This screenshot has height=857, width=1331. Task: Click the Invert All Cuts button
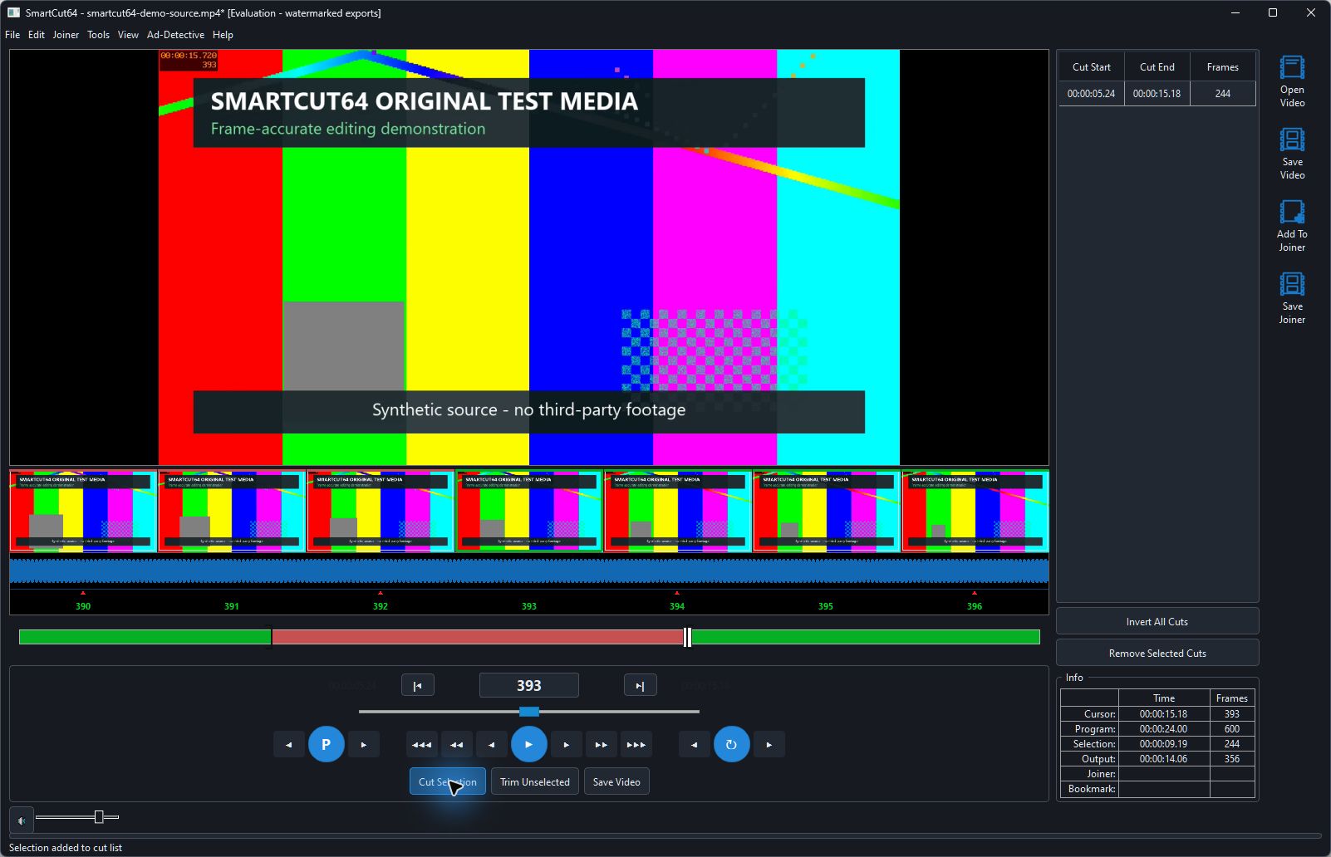[1157, 622]
